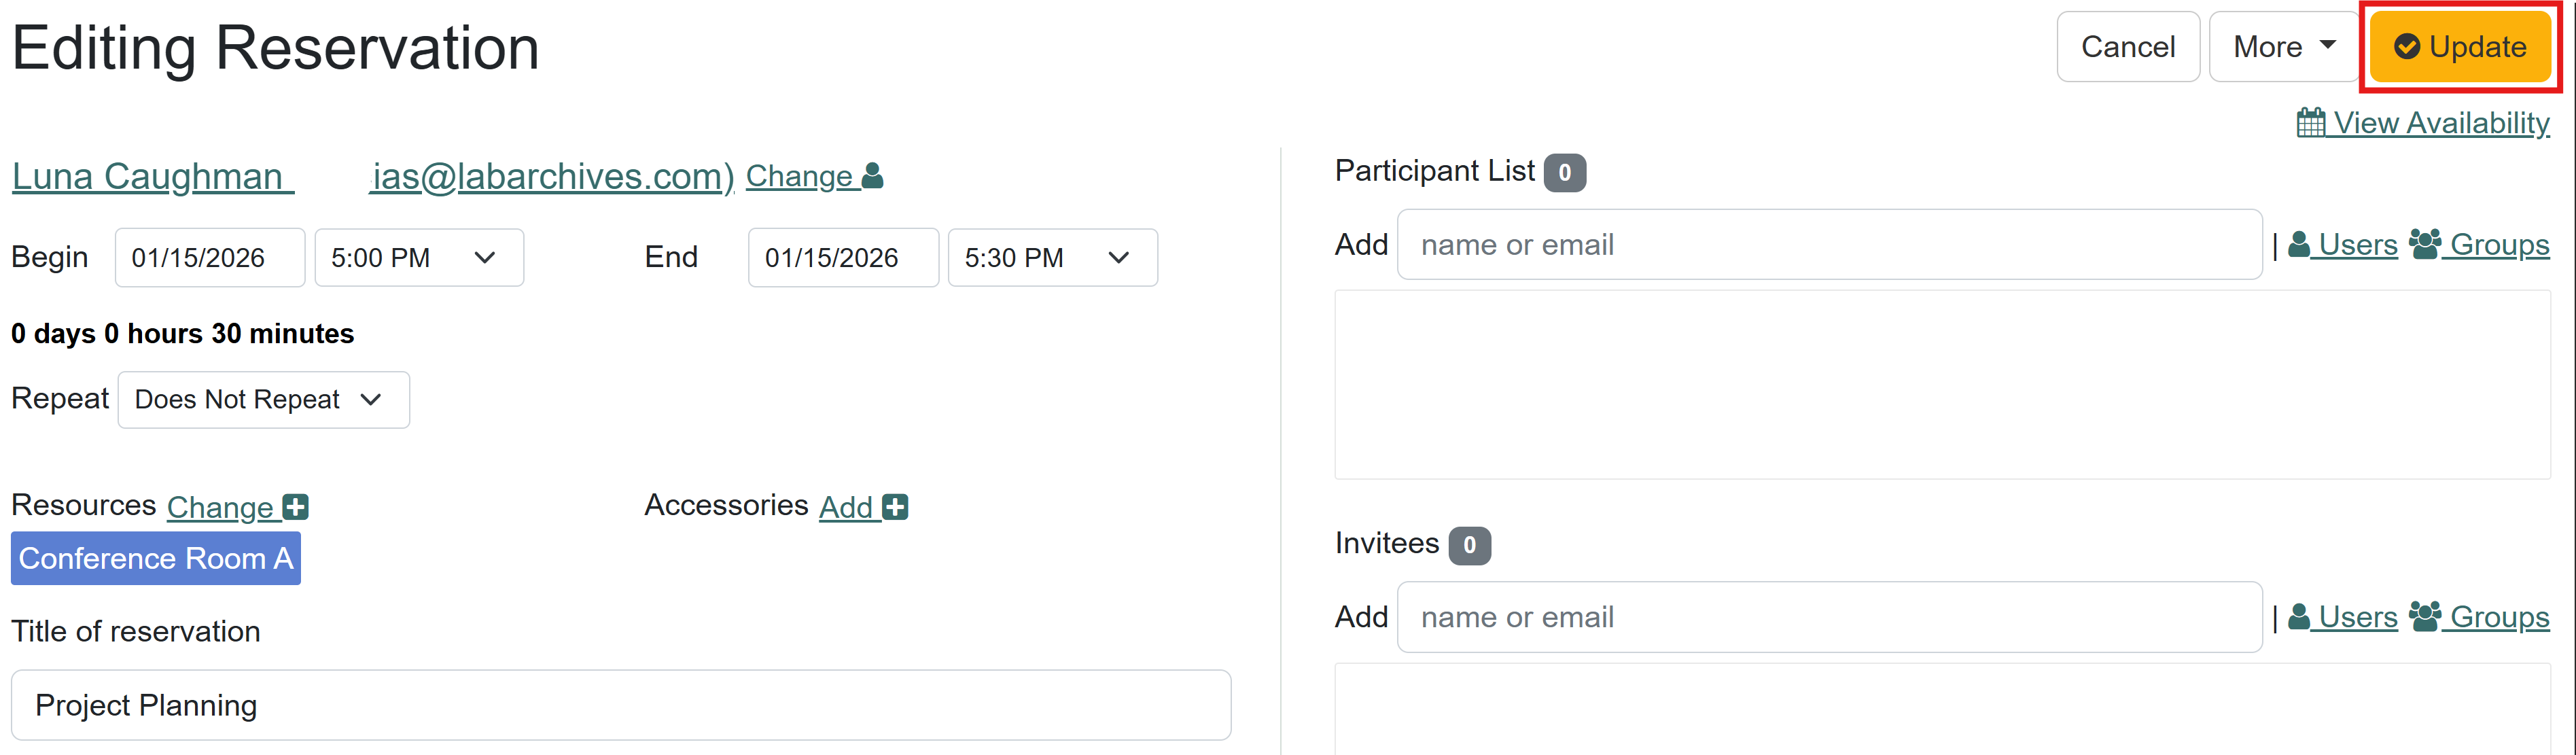Click the Users icon in Participant List
Screen dimensions: 2576x755
pos(2299,244)
